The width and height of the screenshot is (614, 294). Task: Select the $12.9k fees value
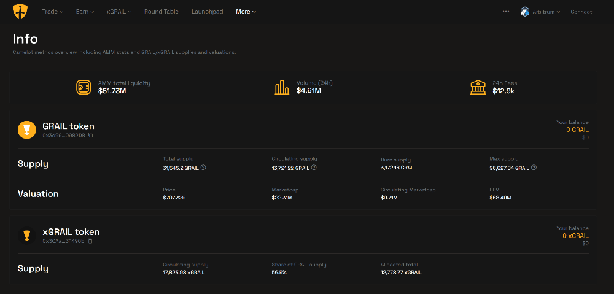[x=503, y=91]
